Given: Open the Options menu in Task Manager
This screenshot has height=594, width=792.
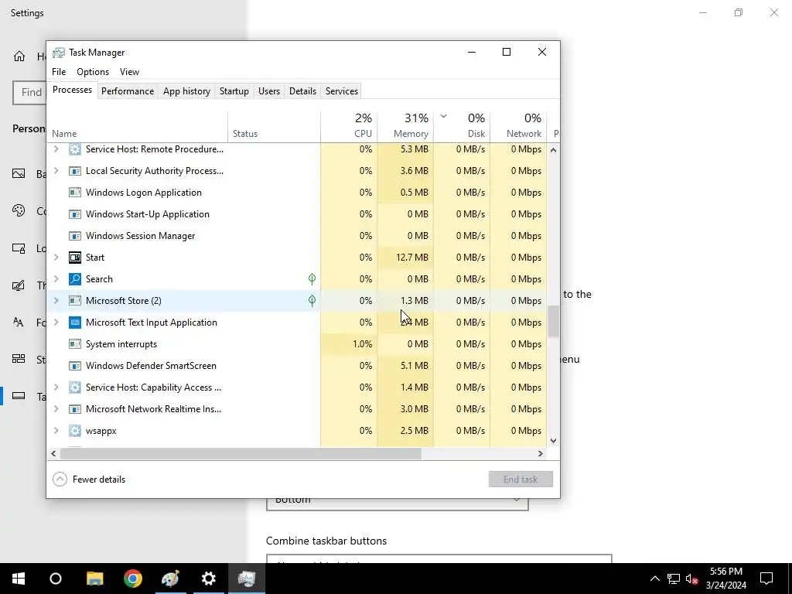Looking at the screenshot, I should [93, 72].
